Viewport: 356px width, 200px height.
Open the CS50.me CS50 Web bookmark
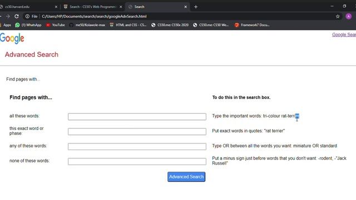(x=211, y=25)
